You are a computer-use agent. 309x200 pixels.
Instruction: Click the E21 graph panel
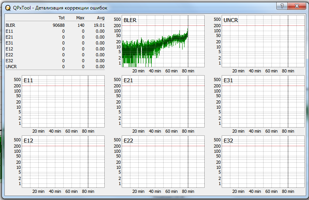tap(163, 102)
